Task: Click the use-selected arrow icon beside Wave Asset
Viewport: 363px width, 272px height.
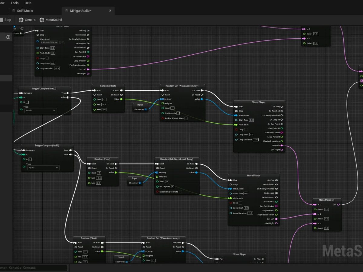Action: [x=60, y=43]
